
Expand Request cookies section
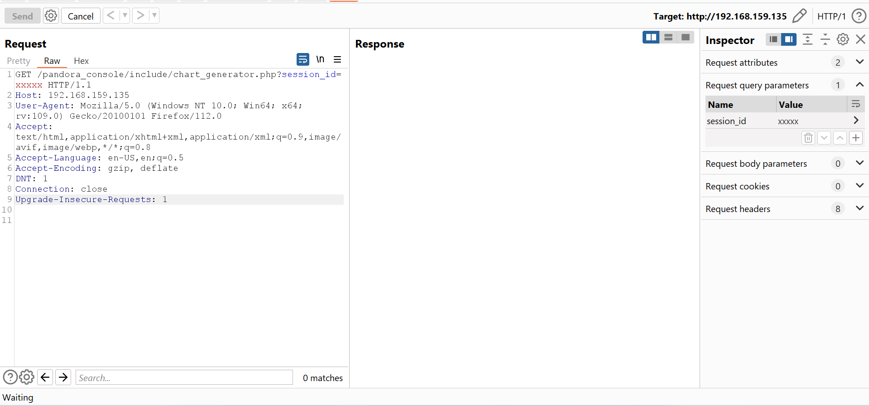click(859, 185)
